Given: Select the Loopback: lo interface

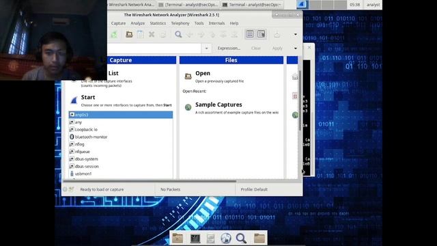Looking at the screenshot, I should tap(121, 129).
